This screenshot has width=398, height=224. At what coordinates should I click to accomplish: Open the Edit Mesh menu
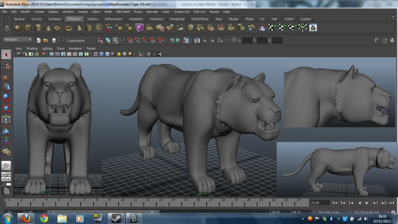point(122,11)
